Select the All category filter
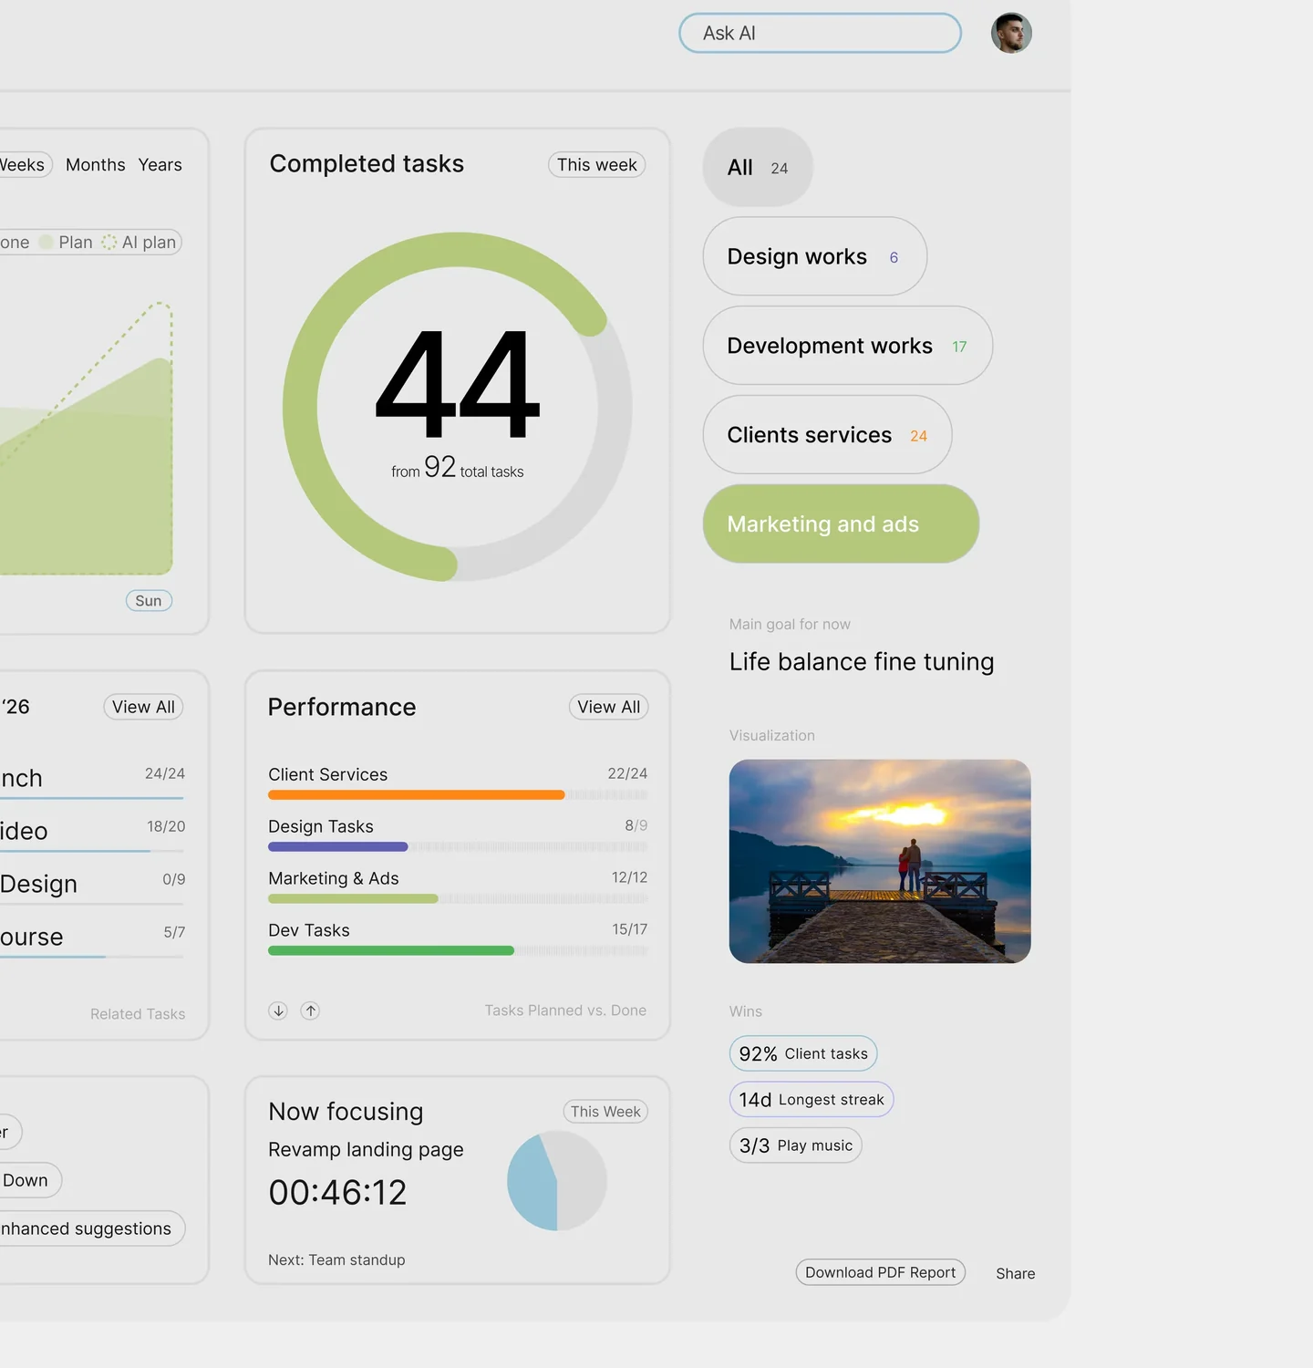This screenshot has height=1368, width=1313. [758, 168]
